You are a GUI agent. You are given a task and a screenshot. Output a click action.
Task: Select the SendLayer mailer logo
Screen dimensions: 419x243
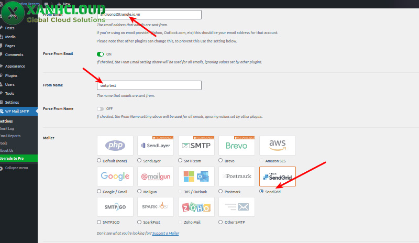click(x=156, y=146)
